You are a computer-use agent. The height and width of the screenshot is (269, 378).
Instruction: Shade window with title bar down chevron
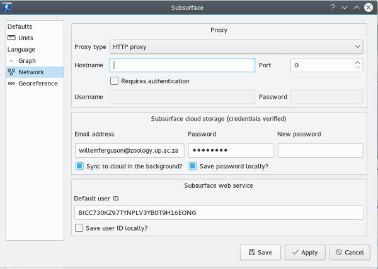345,8
